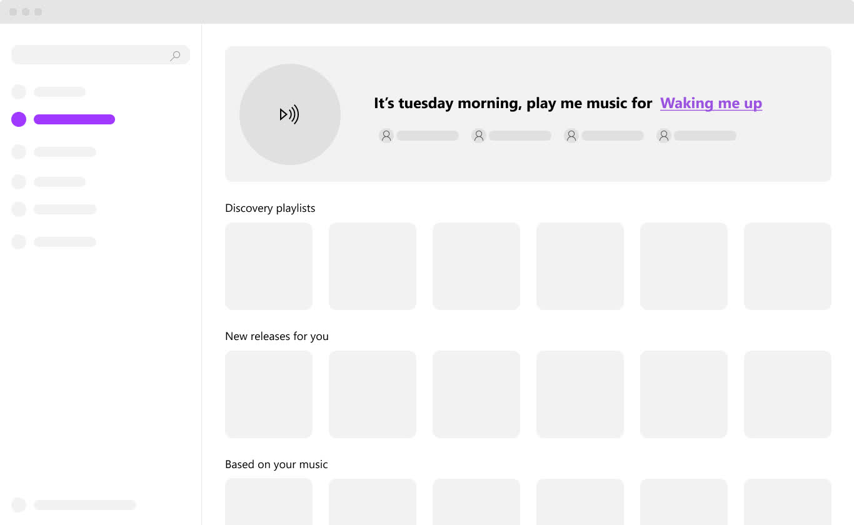Open the "Waking me up" link

tap(711, 103)
